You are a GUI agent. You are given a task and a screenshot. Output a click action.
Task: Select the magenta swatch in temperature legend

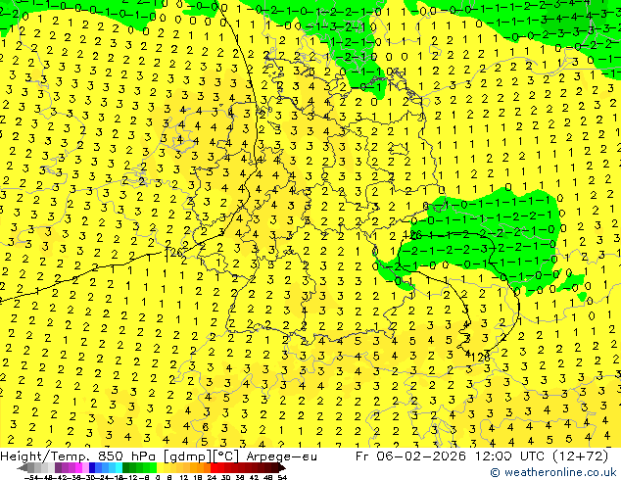(x=78, y=467)
